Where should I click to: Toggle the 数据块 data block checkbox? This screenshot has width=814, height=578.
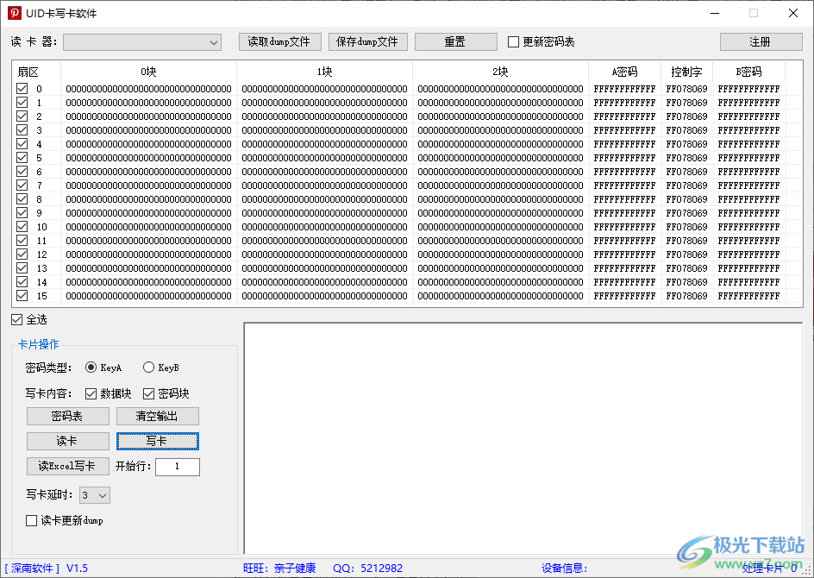coord(91,393)
